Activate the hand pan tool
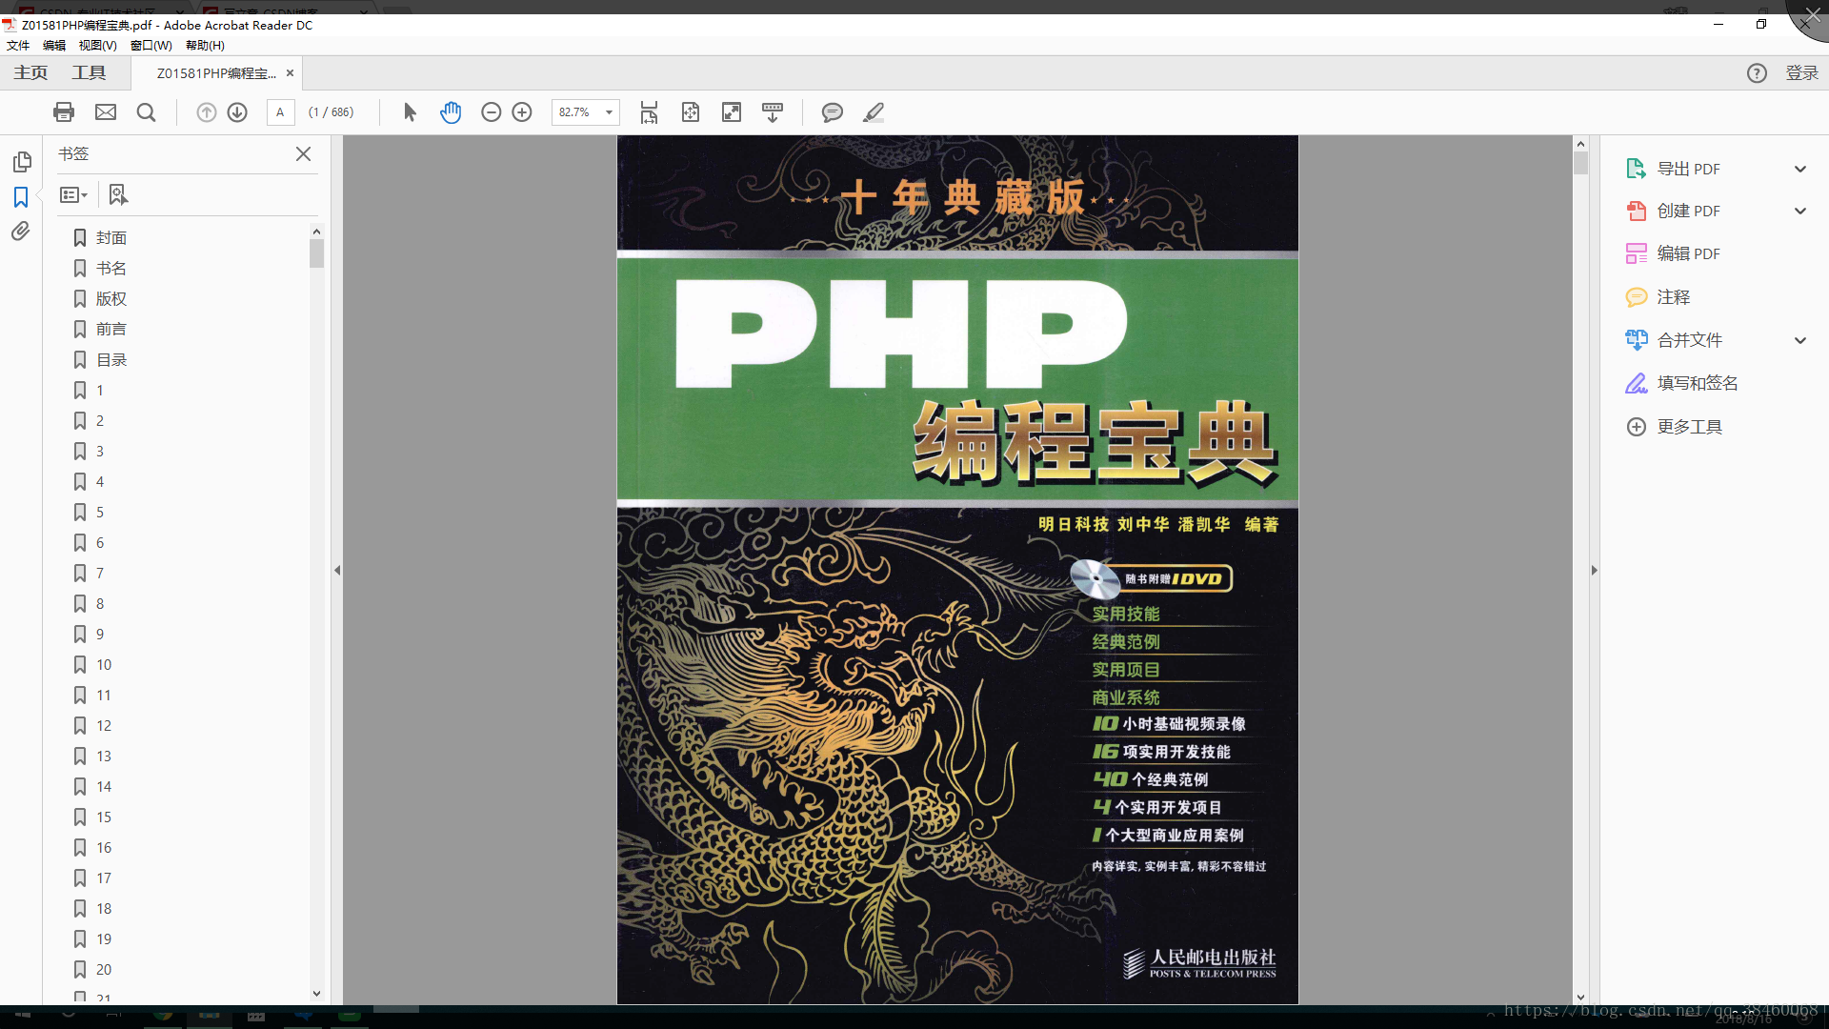 [x=451, y=112]
